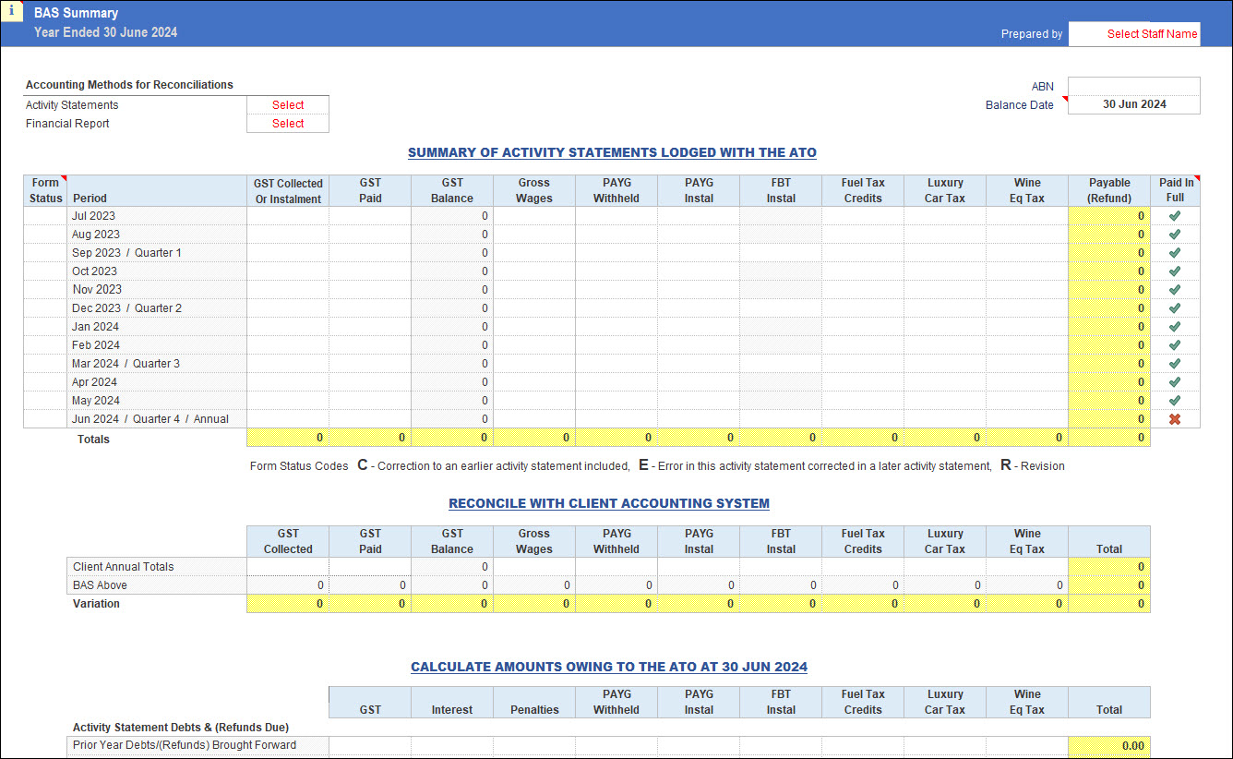Viewport: 1233px width, 759px height.
Task: Click the green tick for Mar 2024 / Quarter 3
Action: pyautogui.click(x=1175, y=363)
